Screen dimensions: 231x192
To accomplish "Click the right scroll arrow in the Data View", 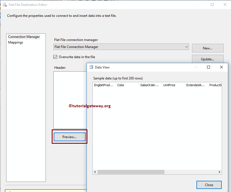I will click(x=219, y=172).
